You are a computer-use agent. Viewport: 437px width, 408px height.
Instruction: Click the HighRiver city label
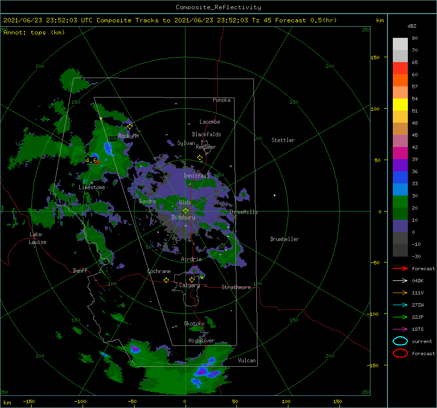pos(202,341)
